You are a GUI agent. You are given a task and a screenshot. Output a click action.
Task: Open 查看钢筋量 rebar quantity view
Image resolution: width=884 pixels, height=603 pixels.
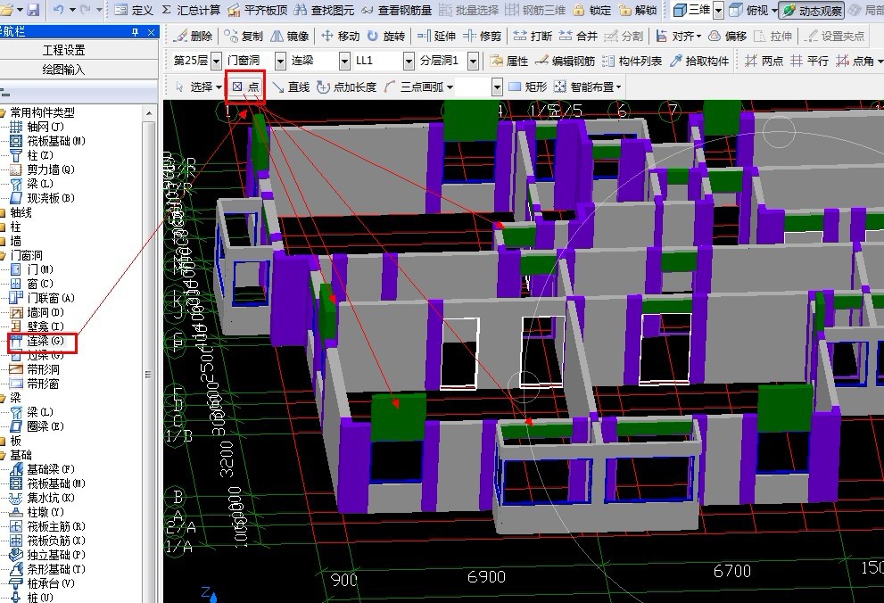pyautogui.click(x=397, y=10)
